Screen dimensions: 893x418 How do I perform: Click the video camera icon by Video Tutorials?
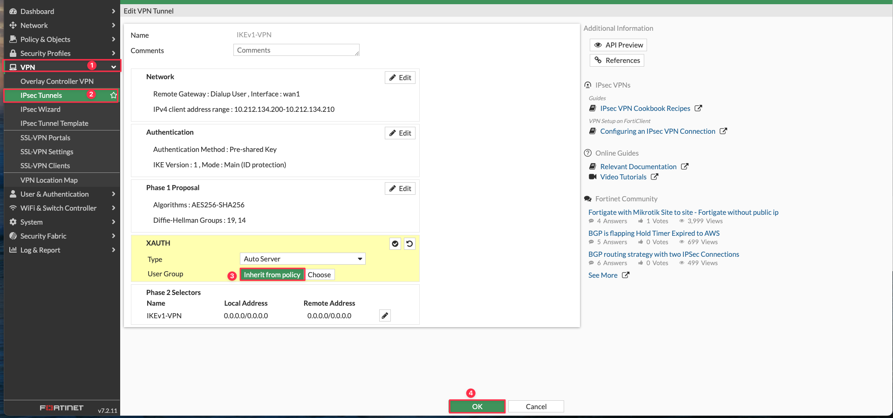(x=593, y=177)
